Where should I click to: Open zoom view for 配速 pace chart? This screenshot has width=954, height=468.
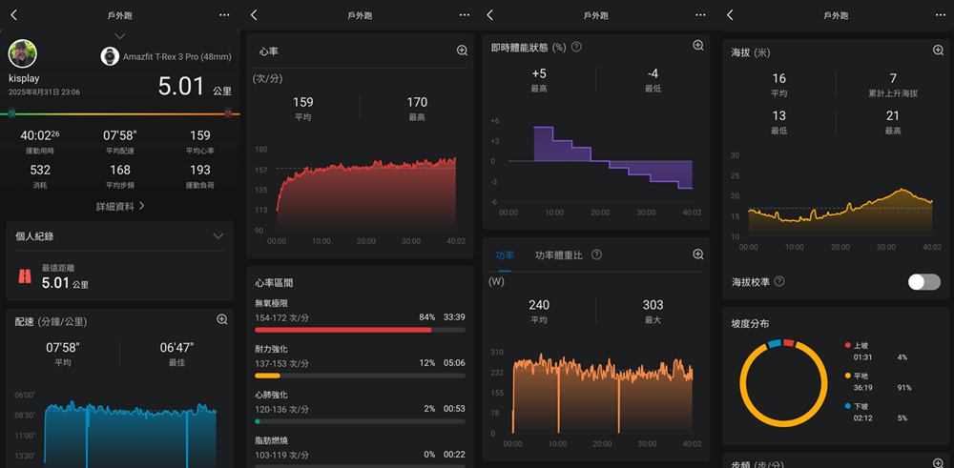pos(222,320)
